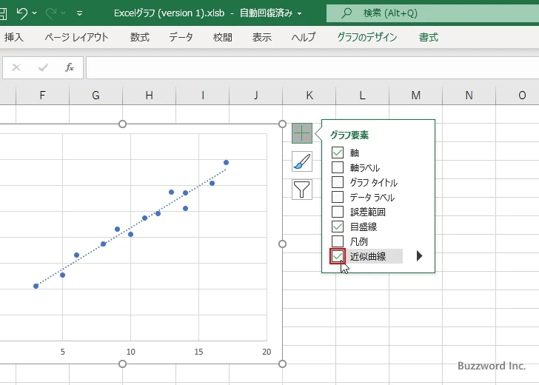
Task: Uncheck the 近似曲線 checkbox
Action: 338,256
